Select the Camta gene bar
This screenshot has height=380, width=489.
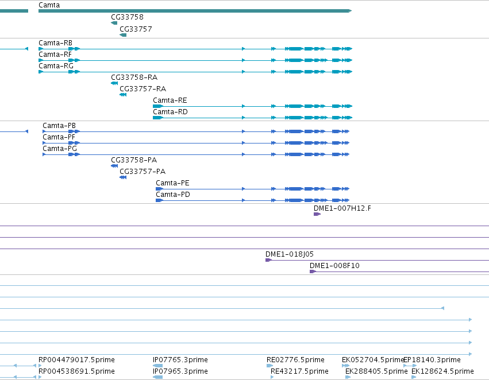pyautogui.click(x=195, y=11)
